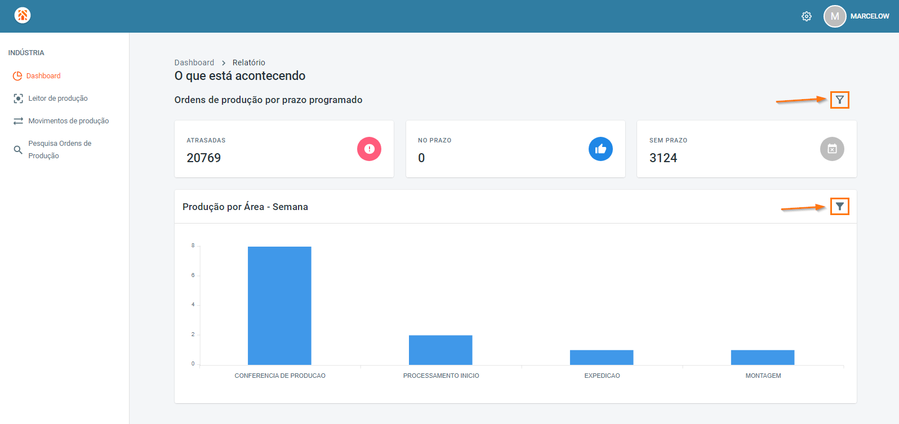This screenshot has width=899, height=424.
Task: Open the settings gear icon
Action: (x=807, y=16)
